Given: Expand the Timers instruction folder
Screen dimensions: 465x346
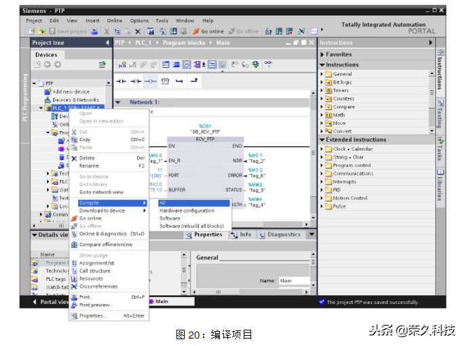Looking at the screenshot, I should click(x=322, y=90).
